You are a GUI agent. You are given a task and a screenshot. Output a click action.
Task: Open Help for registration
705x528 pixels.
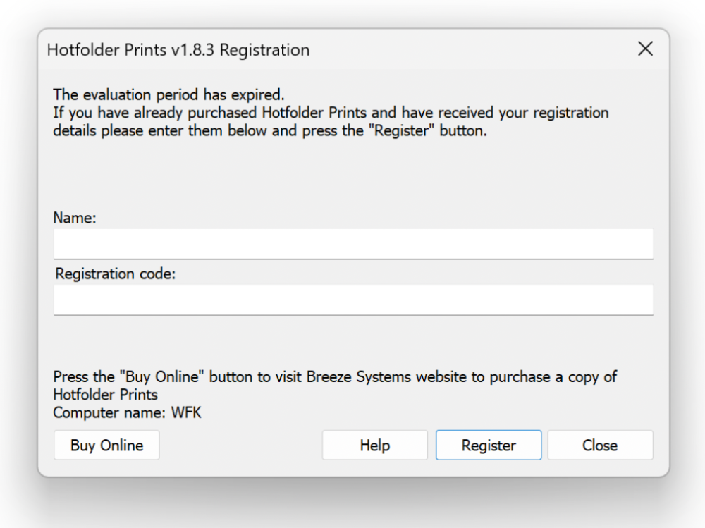point(374,446)
